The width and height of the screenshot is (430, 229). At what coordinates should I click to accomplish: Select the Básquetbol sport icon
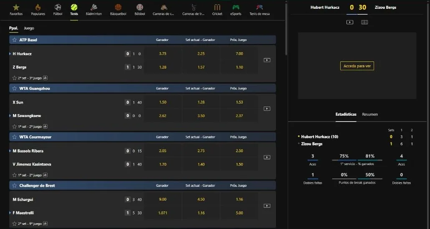click(118, 8)
